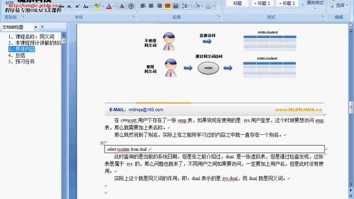Open font color dropdown arrow

tap(114, 6)
